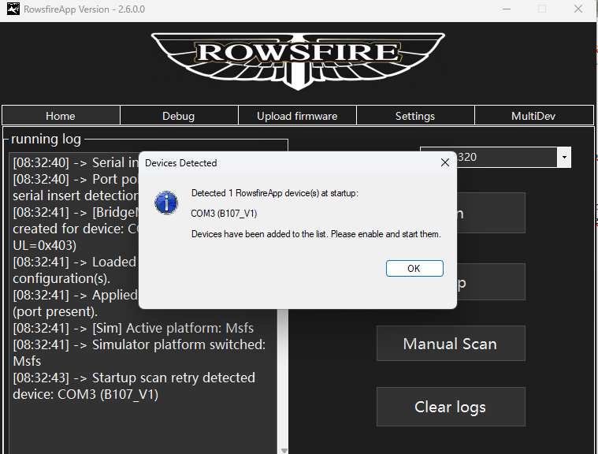This screenshot has width=598, height=454.
Task: Close the Devices Detected dialog
Action: pyautogui.click(x=444, y=163)
